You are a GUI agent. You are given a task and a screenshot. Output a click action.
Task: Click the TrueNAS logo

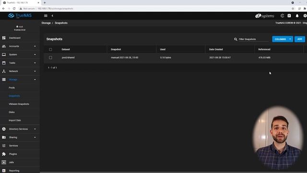coord(20,16)
